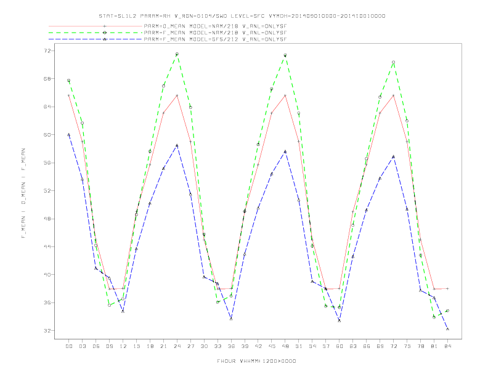This screenshot has height=377, width=488.
Task: Click x-axis tick label 45
Action: (272, 346)
